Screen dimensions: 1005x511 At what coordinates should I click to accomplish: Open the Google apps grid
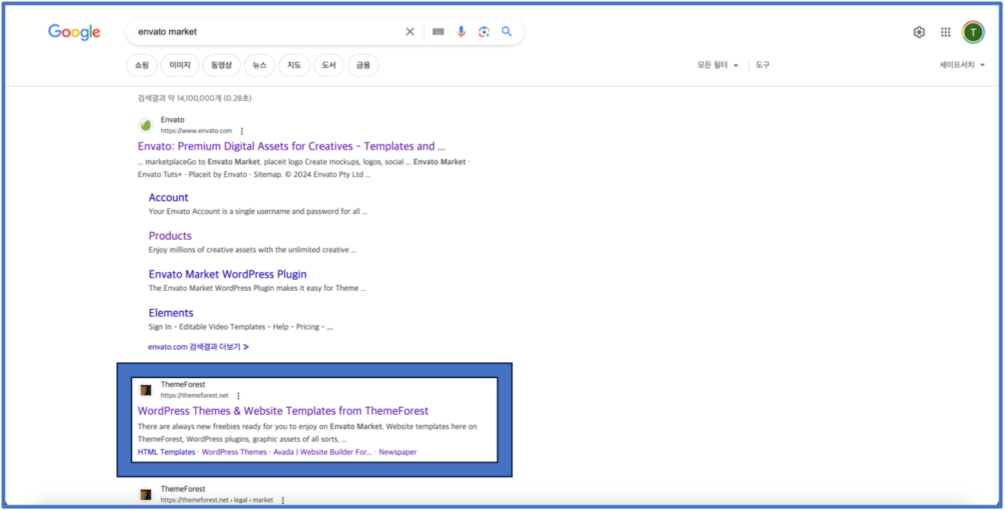coord(946,32)
